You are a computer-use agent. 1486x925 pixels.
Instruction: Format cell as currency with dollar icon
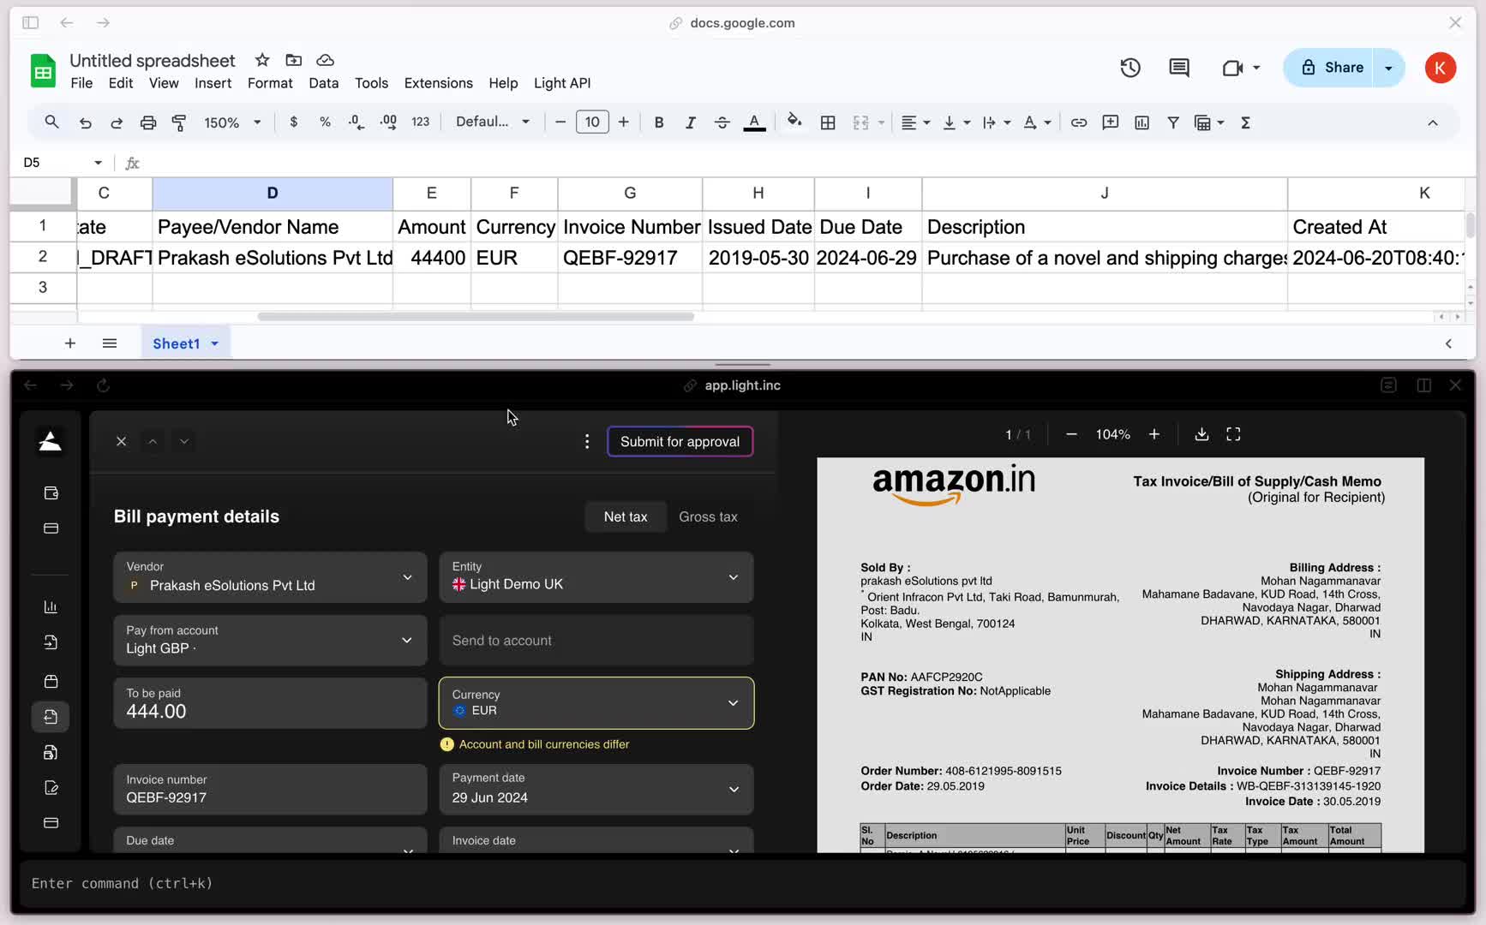click(x=294, y=122)
